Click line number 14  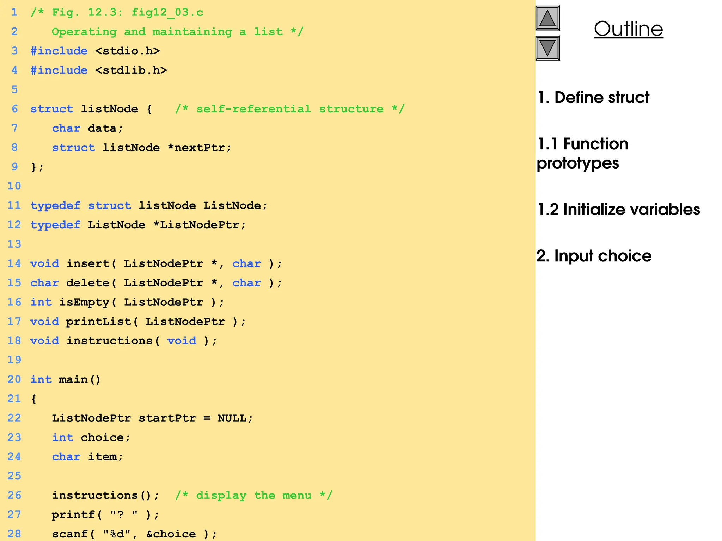point(14,263)
